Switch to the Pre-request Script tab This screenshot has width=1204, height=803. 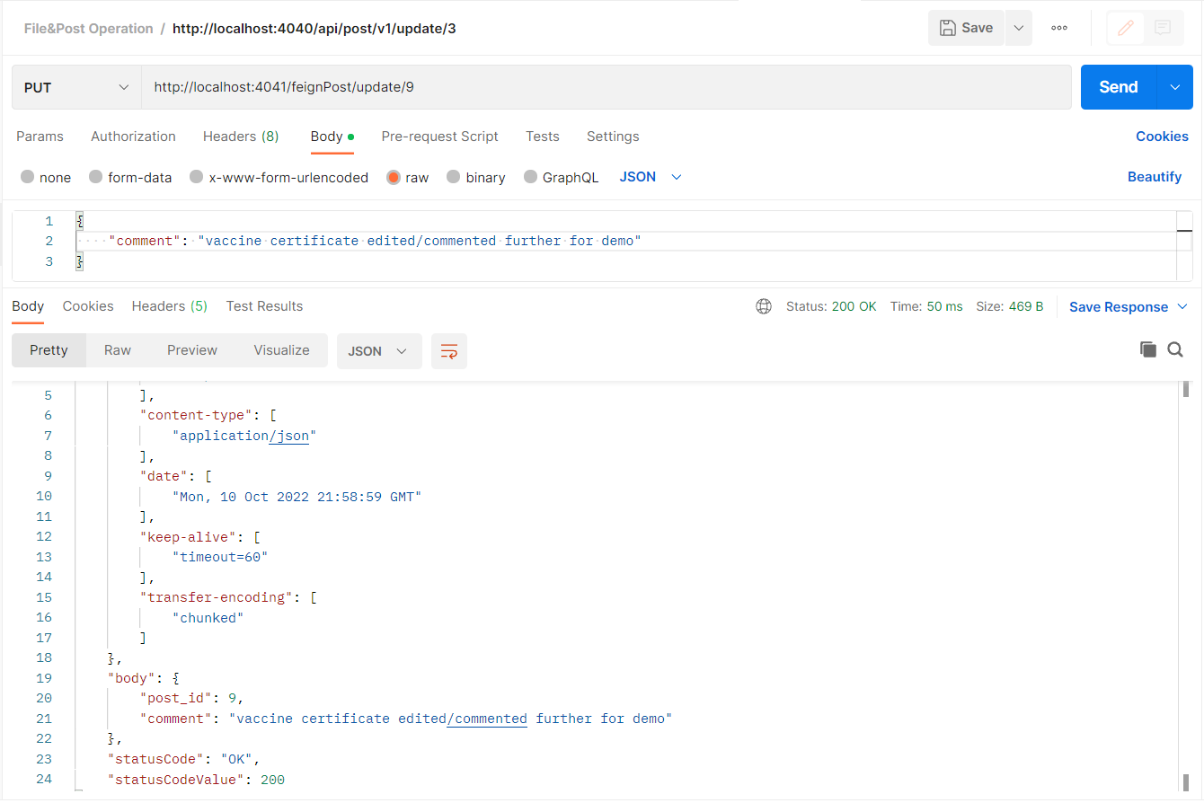439,136
